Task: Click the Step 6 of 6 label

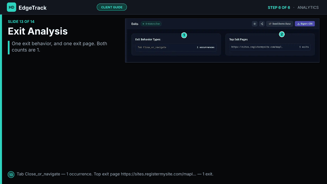Action: (x=279, y=7)
